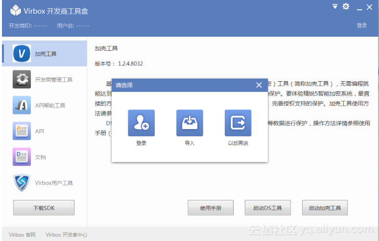379x241 pixels.
Task: Open the settings gear in the title bar
Action: 346,6
